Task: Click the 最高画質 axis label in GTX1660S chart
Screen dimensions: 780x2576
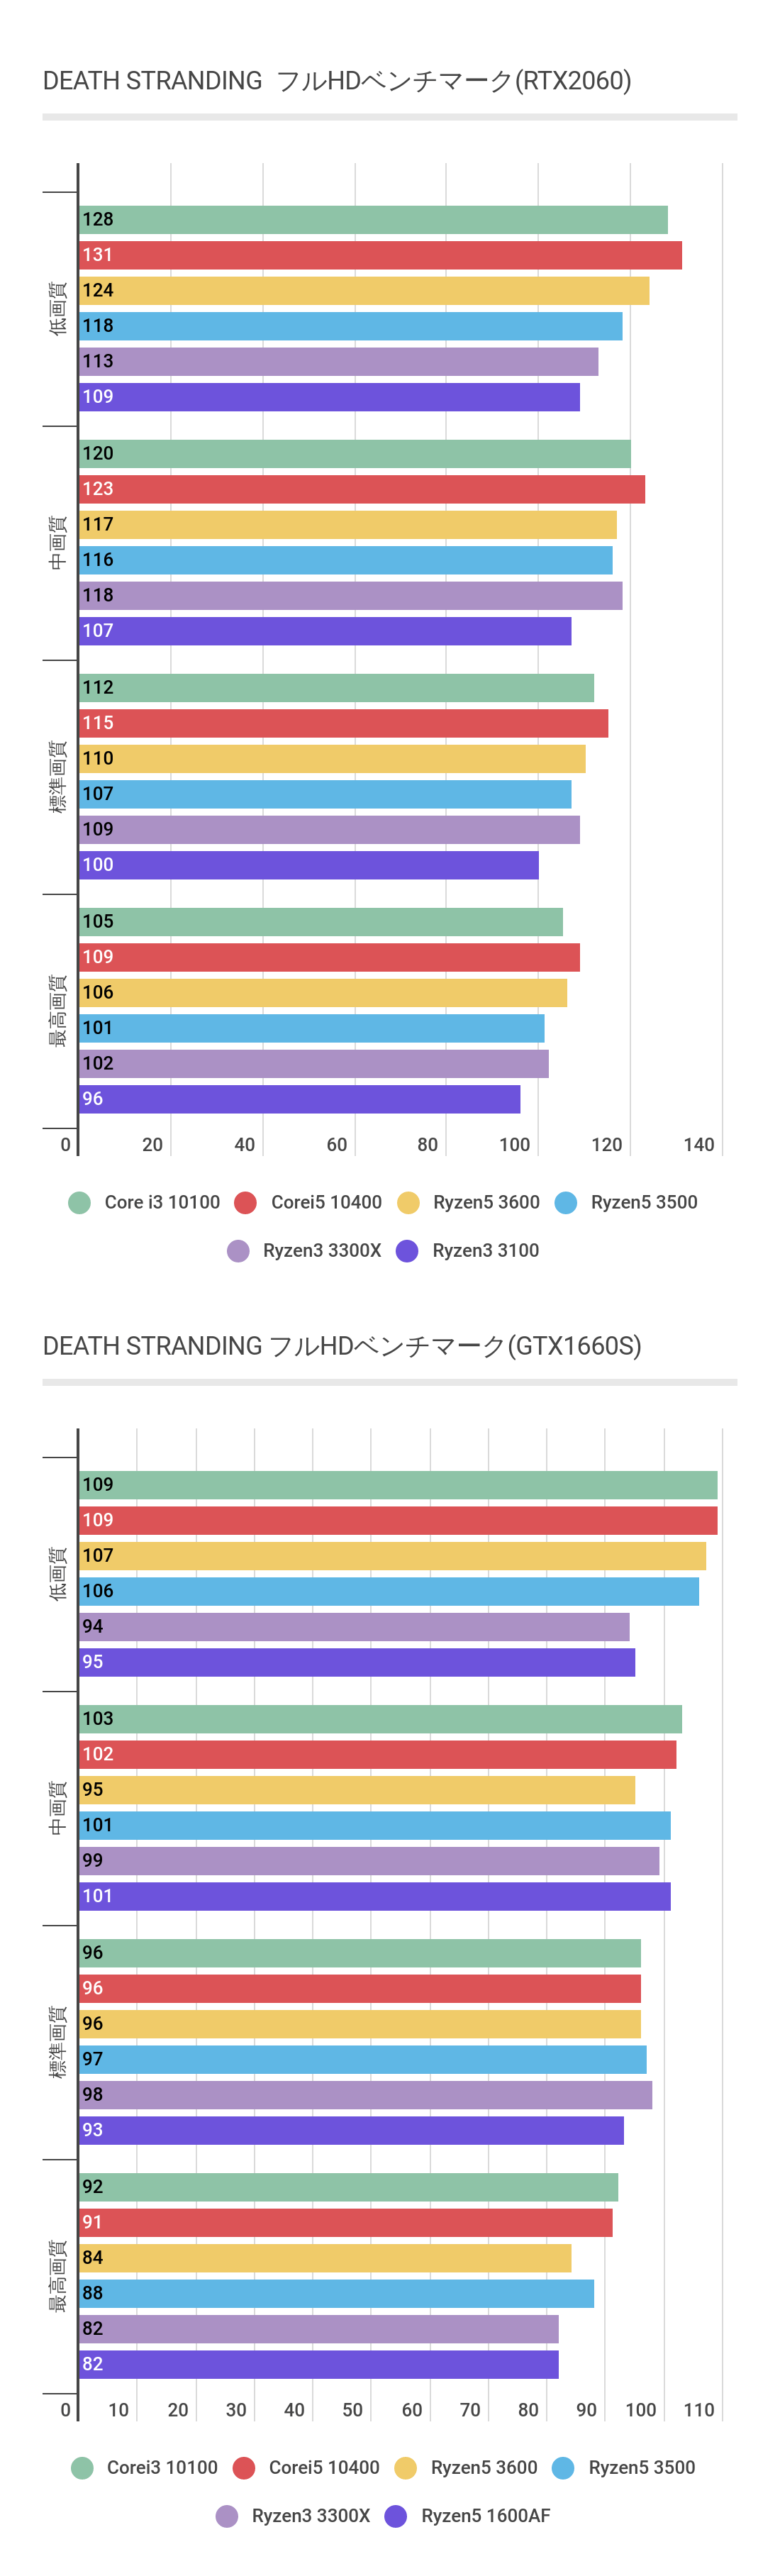Action: tap(58, 2276)
